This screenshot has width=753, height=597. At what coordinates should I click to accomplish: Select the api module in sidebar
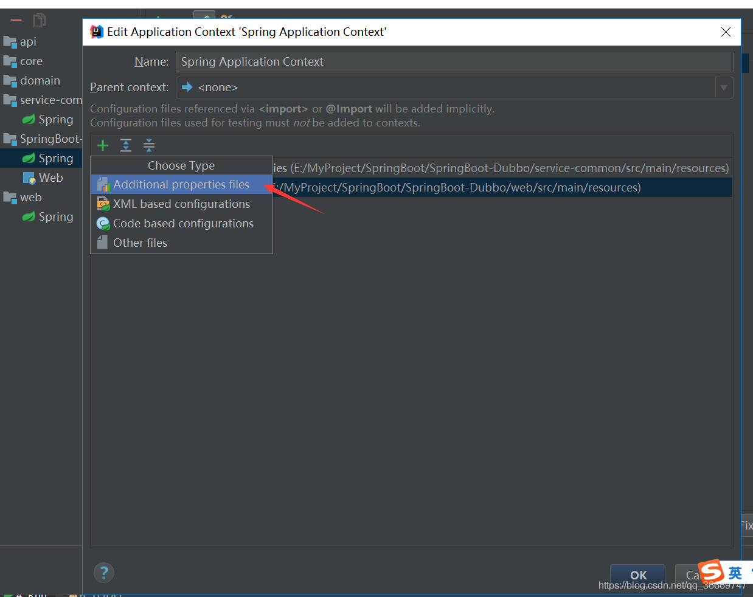coord(27,41)
